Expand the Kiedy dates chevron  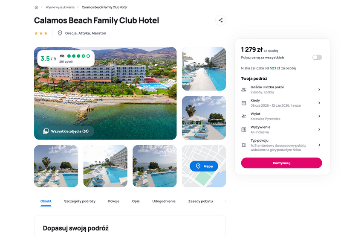(319, 103)
